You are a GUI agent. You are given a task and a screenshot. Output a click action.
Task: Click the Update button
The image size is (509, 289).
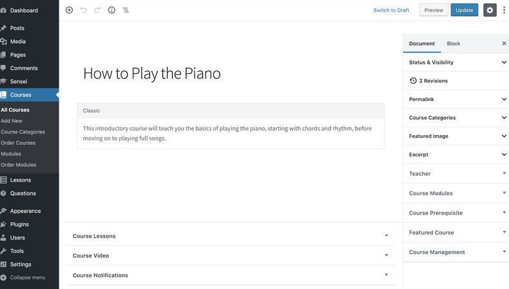(464, 10)
